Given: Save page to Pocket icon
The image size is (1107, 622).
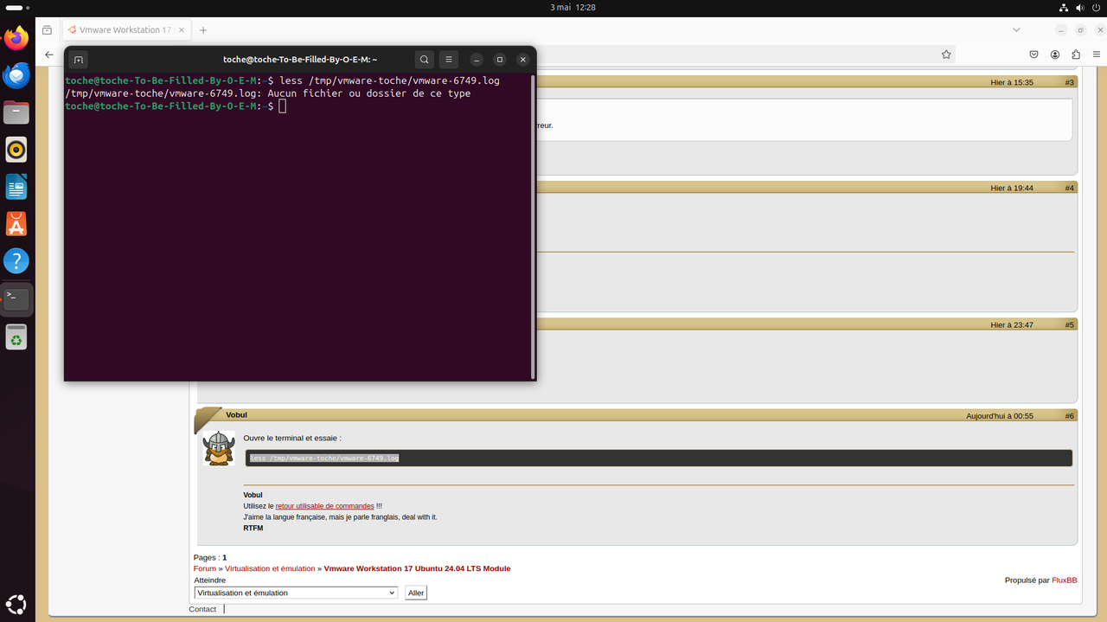Looking at the screenshot, I should [1033, 55].
